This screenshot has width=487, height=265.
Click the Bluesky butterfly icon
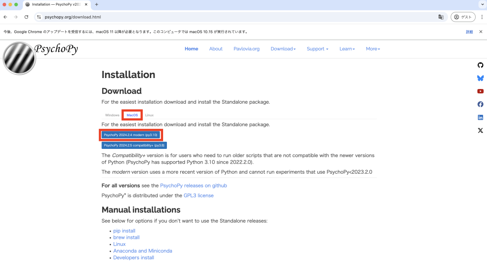pos(480,78)
